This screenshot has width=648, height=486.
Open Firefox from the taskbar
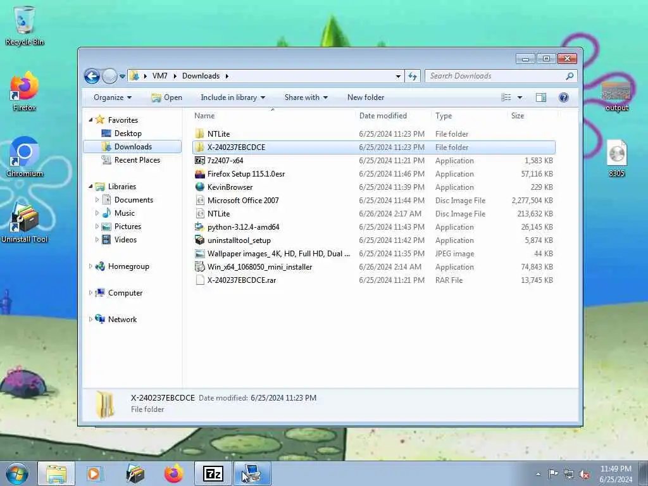pyautogui.click(x=173, y=473)
